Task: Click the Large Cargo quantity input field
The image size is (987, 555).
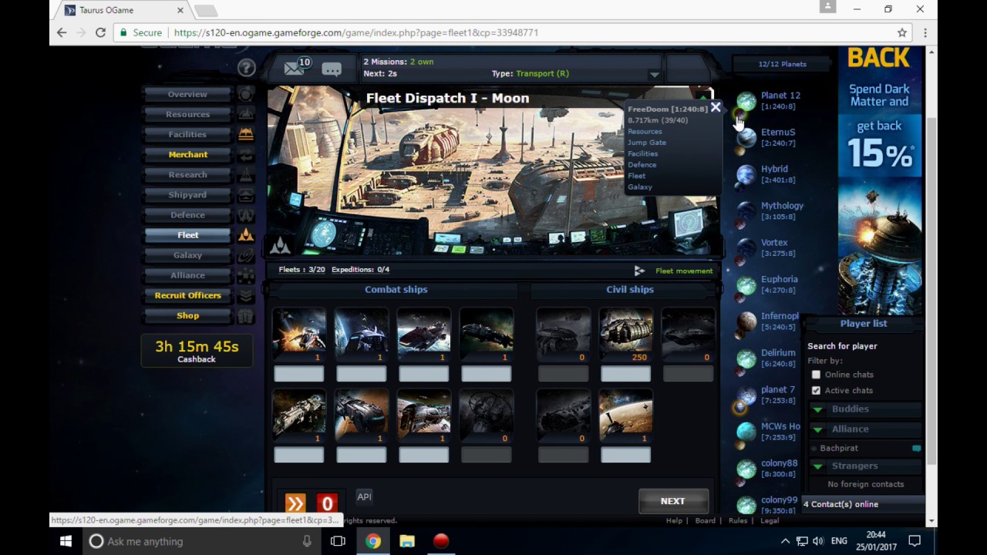Action: click(x=625, y=375)
